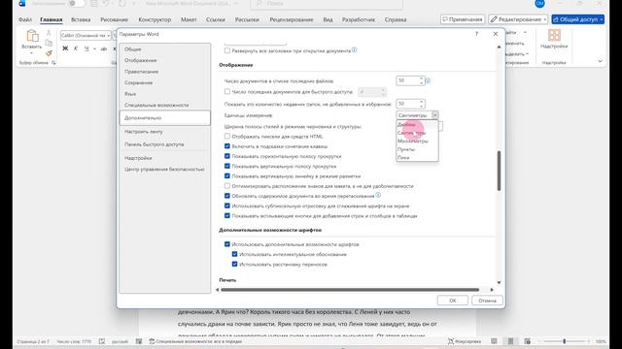Screen dimensions: 622x349
Task: Click the dialog vertical scrollbar thumb
Action: click(499, 171)
